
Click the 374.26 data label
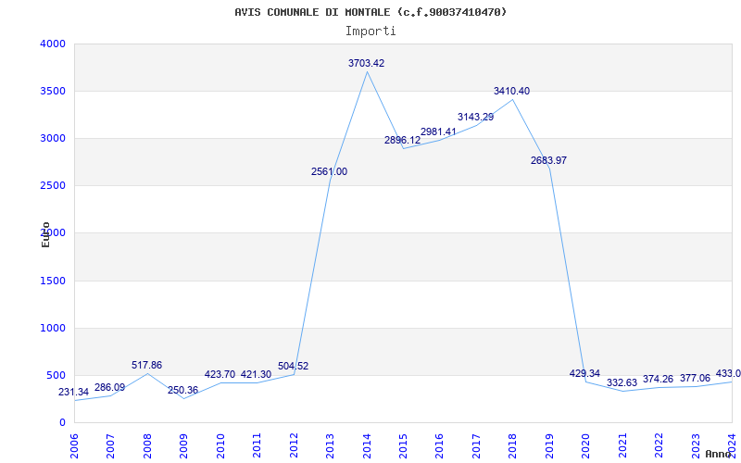(x=658, y=380)
